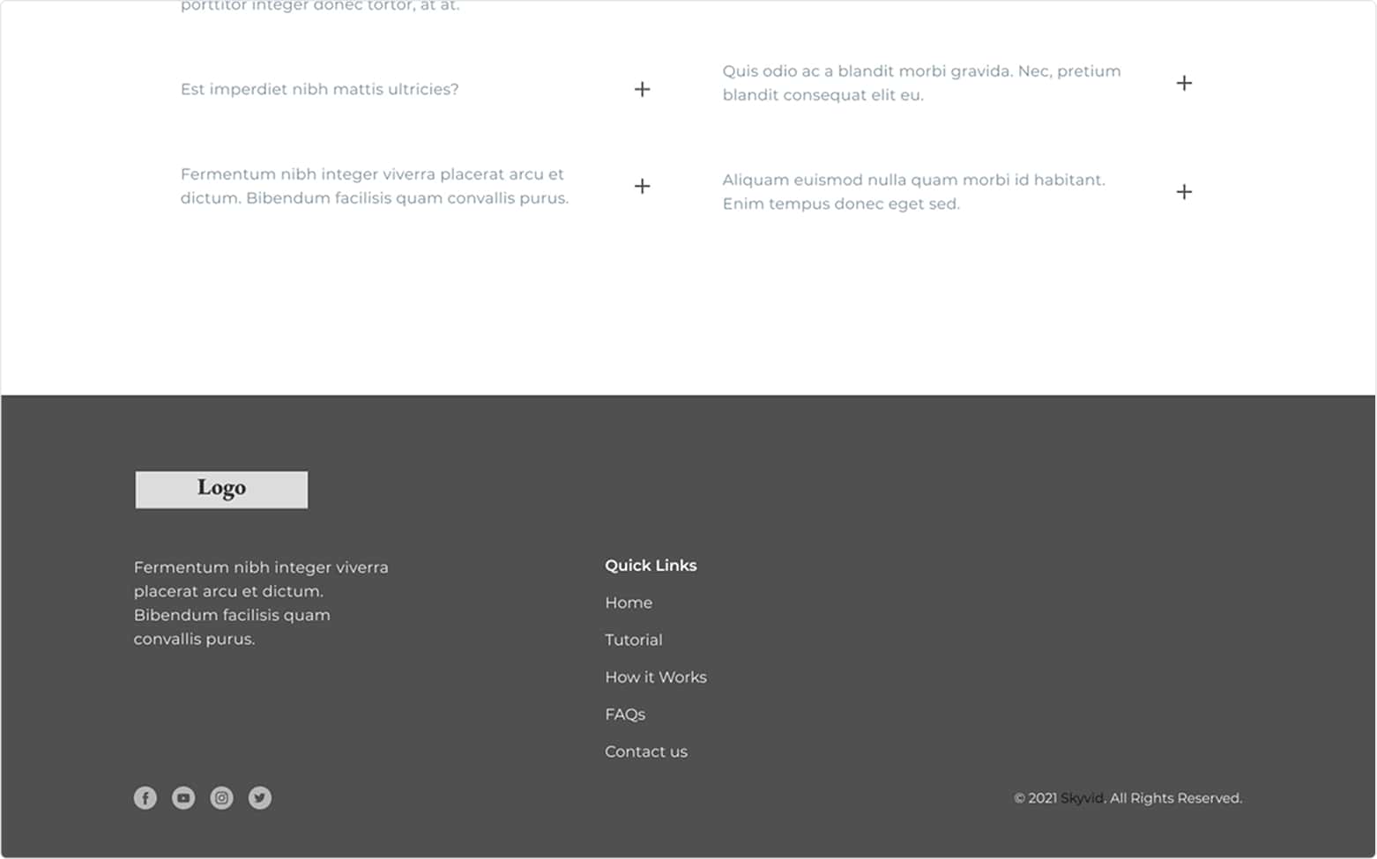Expand the "Quis odio ac a blandit" FAQ
The width and height of the screenshot is (1377, 859).
[1184, 83]
